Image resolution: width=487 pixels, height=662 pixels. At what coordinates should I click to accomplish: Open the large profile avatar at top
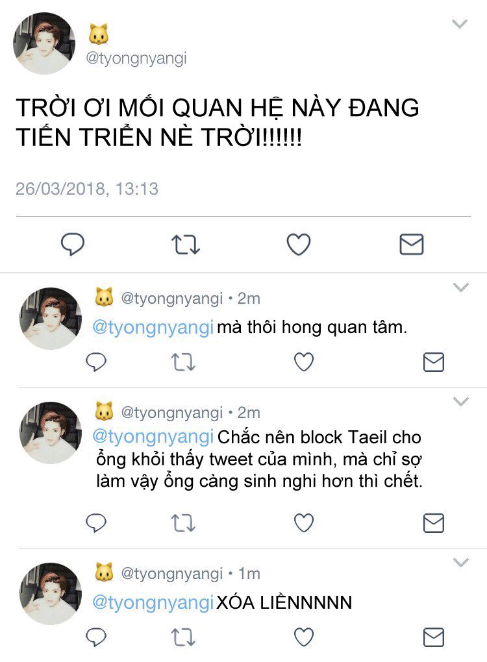(x=44, y=43)
